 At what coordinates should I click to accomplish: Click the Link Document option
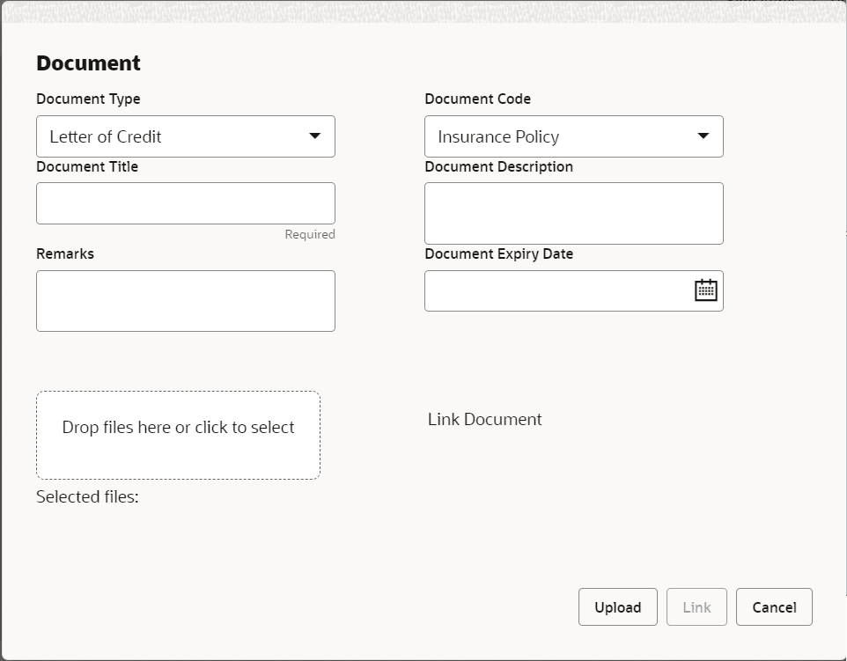(x=484, y=419)
